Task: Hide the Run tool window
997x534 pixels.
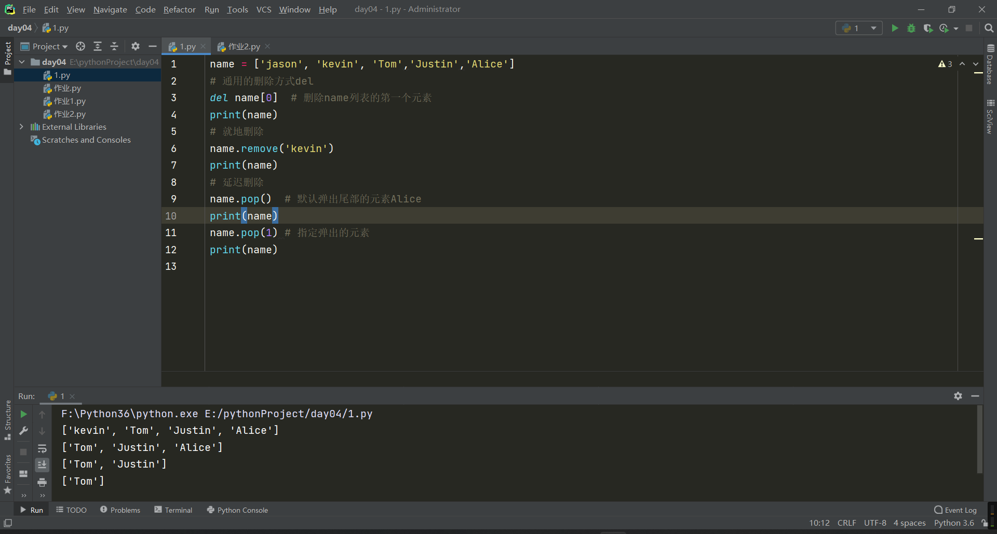Action: pos(975,396)
